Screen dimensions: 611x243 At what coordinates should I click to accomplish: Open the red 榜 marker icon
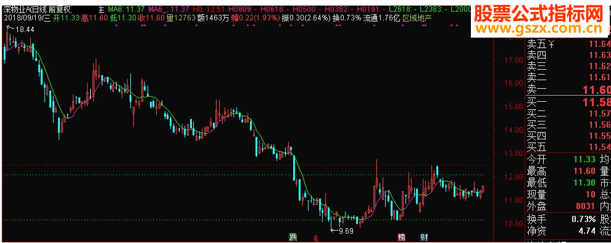401,237
